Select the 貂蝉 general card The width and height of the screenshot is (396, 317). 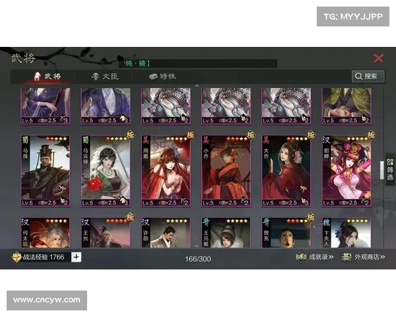[x=346, y=170]
